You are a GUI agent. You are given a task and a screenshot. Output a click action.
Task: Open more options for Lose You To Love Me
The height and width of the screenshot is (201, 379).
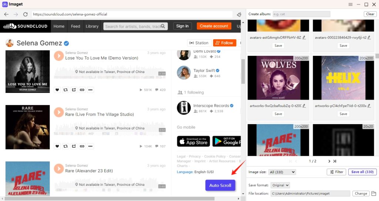90,90
